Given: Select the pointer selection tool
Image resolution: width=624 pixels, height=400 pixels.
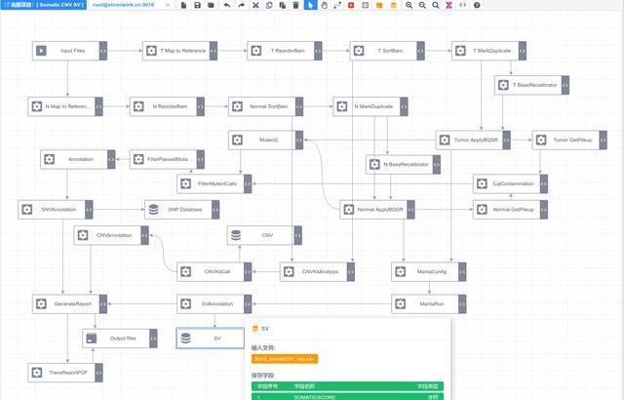Looking at the screenshot, I should 310,5.
